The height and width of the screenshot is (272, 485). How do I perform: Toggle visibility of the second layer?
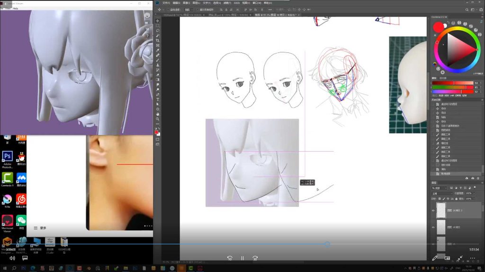tap(433, 227)
